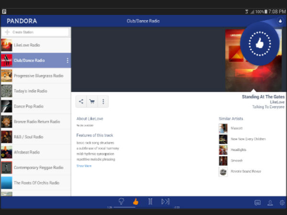Screen dimensions: 287x215
Task: Click the Create Station field
Action: click(35, 32)
